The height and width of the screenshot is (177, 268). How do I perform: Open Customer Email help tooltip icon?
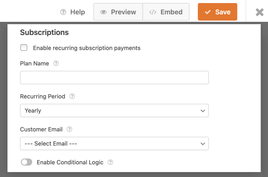coord(69,129)
